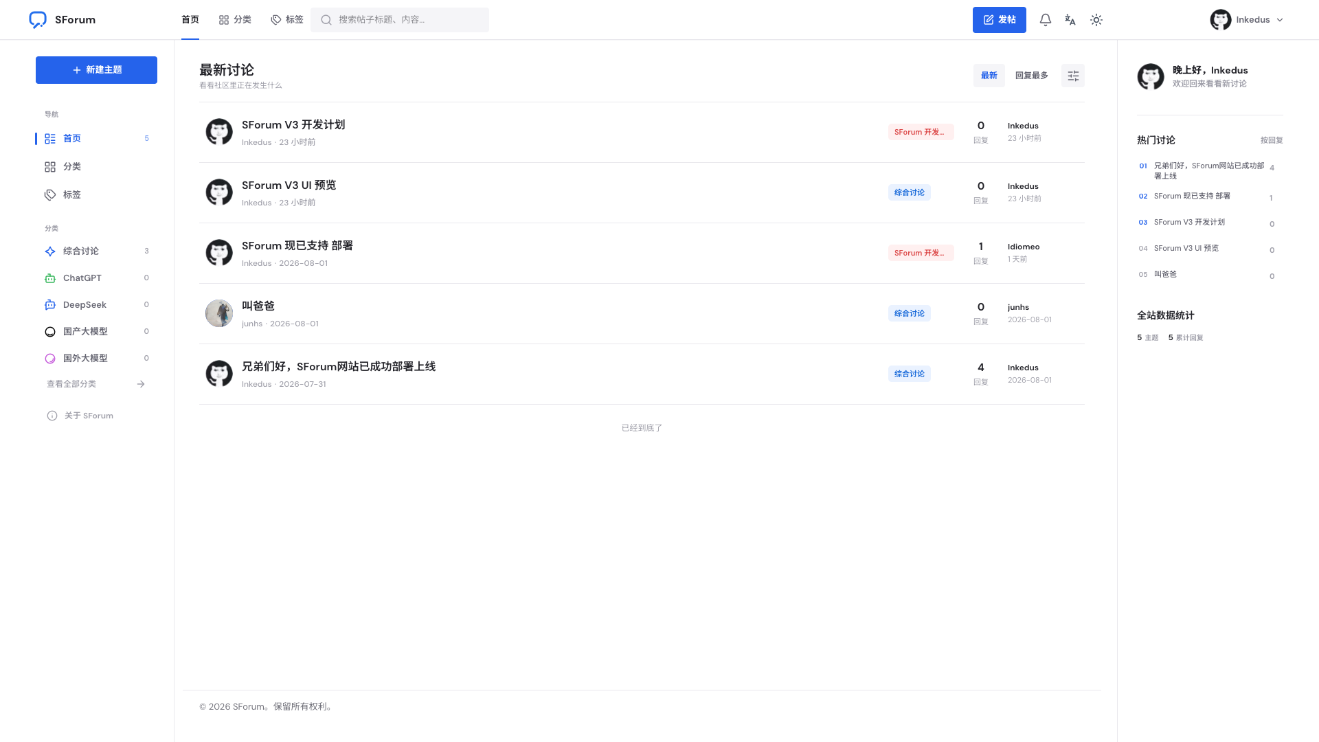Viewport: 1319px width, 742px height.
Task: Open 关于 SForum info link
Action: click(80, 416)
